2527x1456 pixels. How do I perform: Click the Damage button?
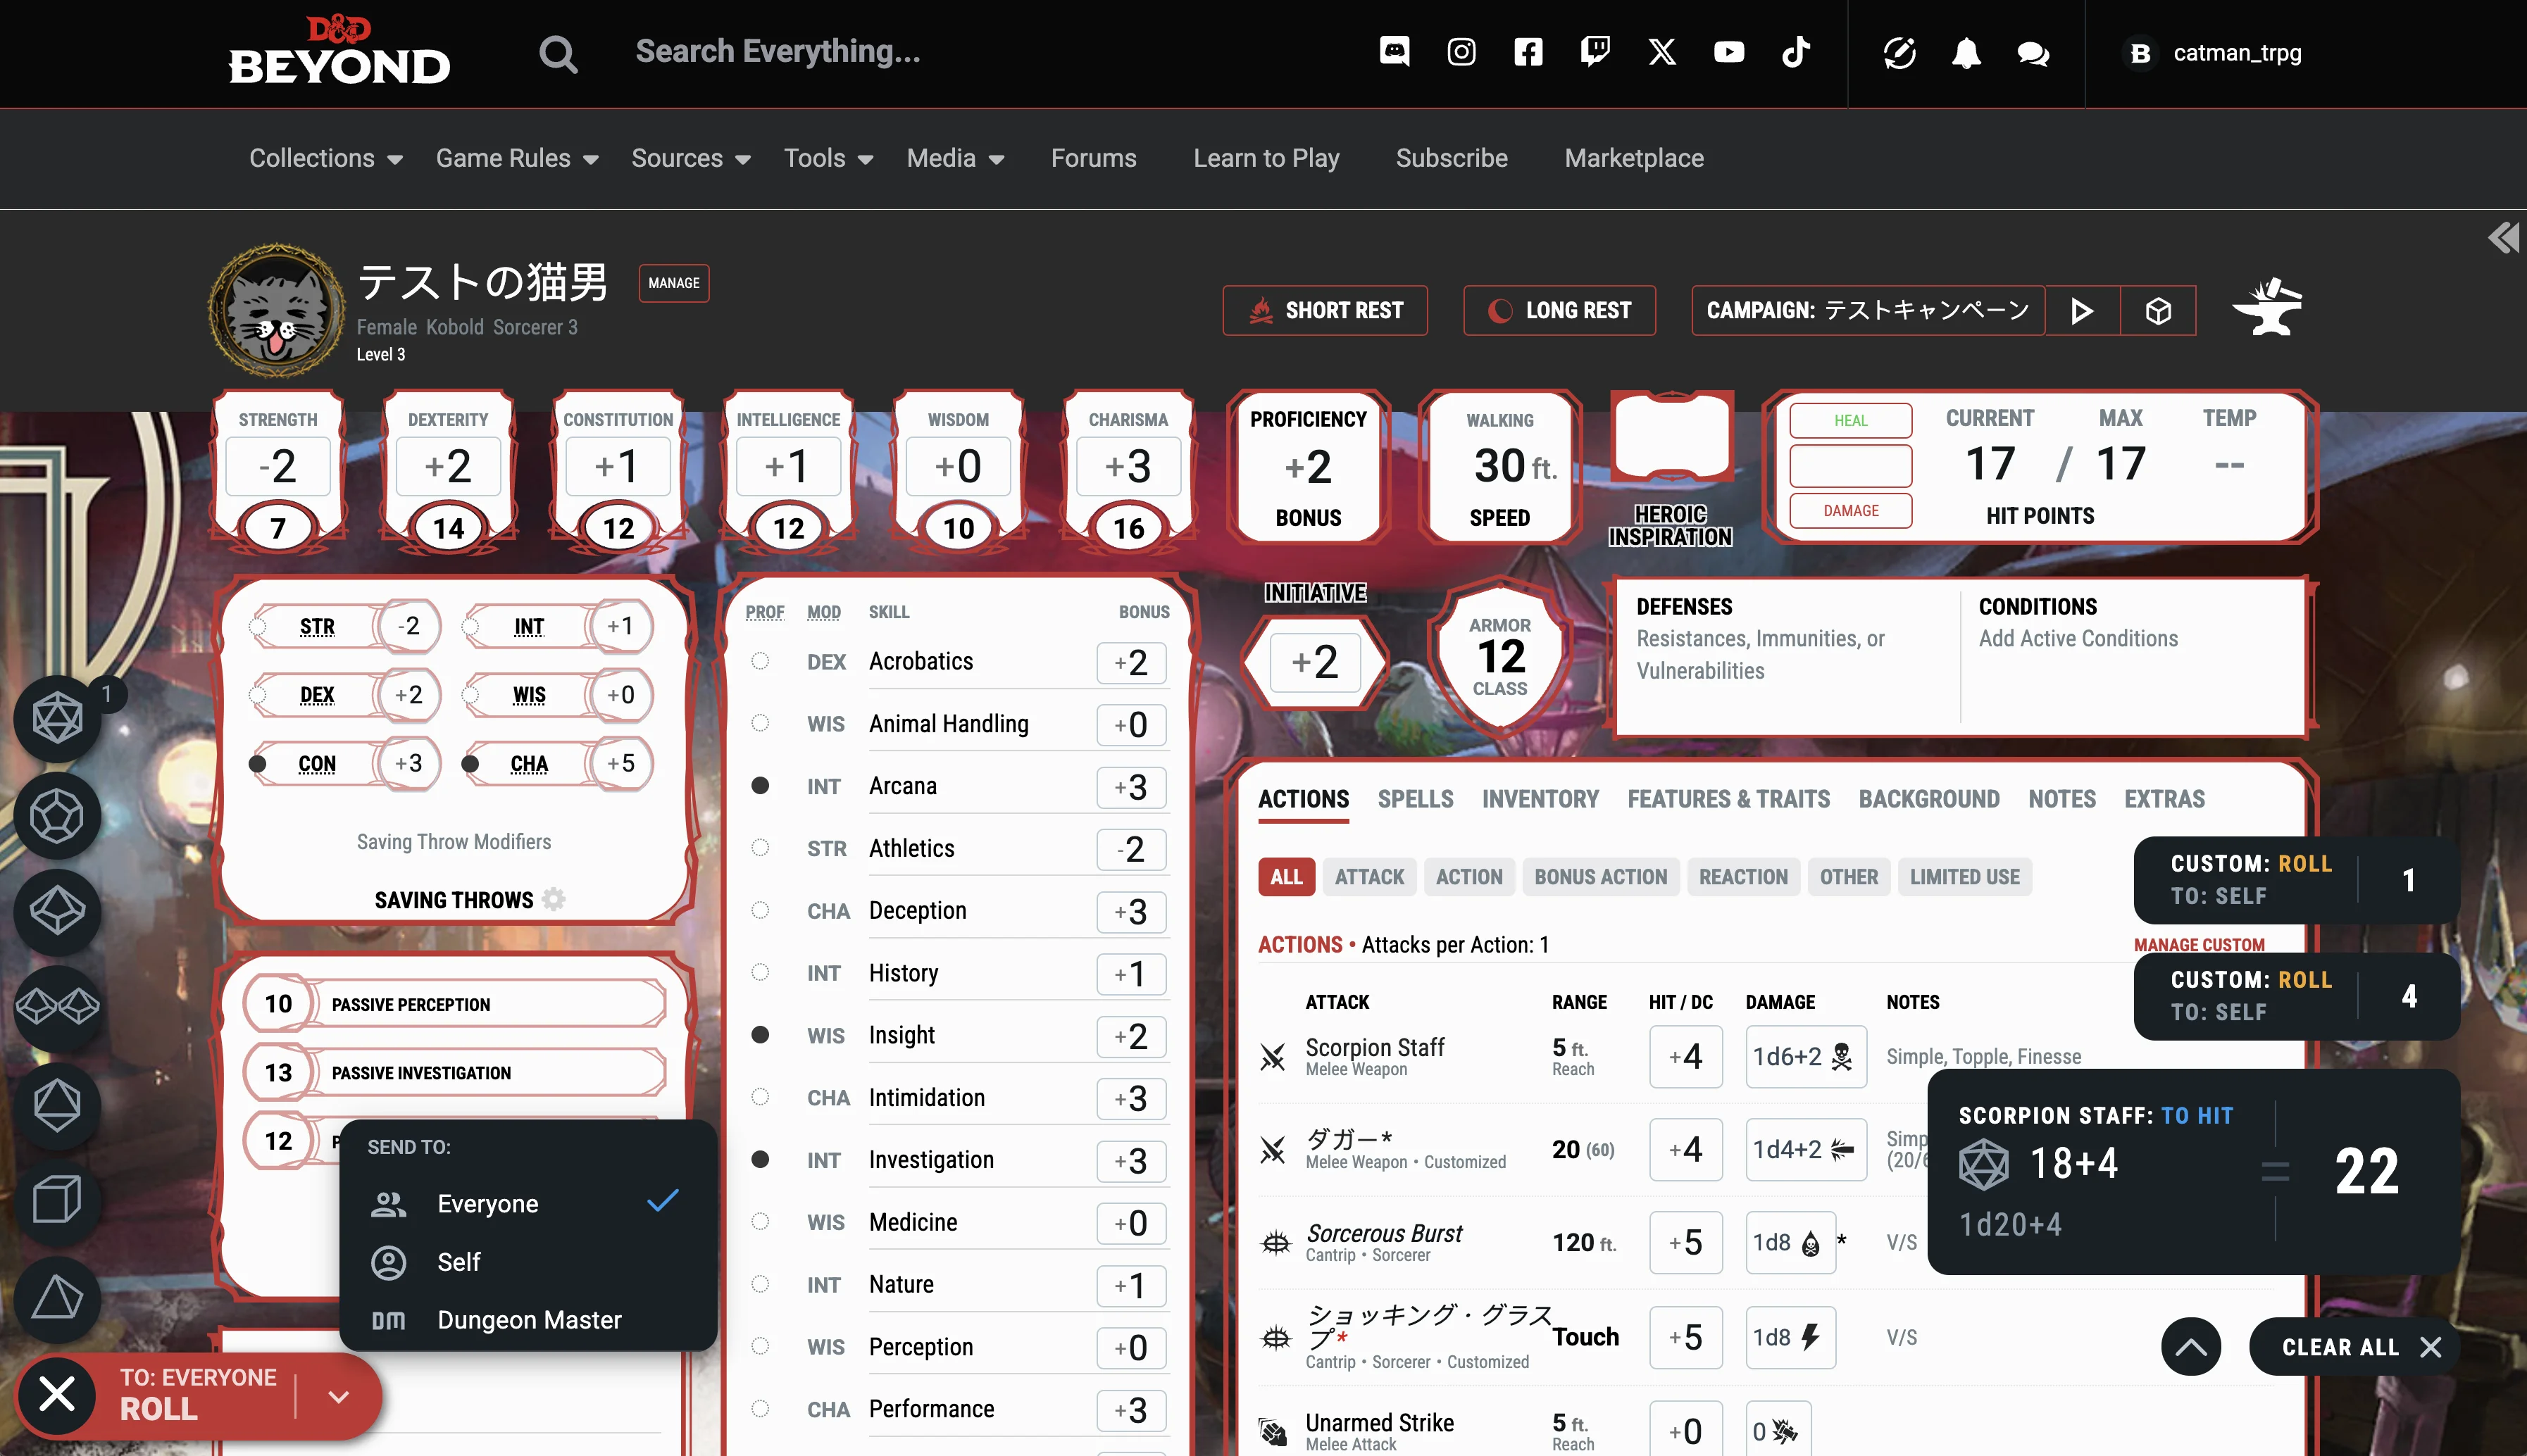click(1850, 511)
